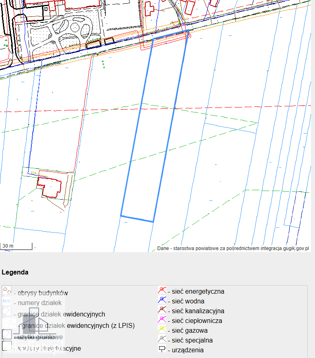Click the red building outline on map
Image resolution: width=315 pixels, height=358 pixels.
click(x=50, y=188)
